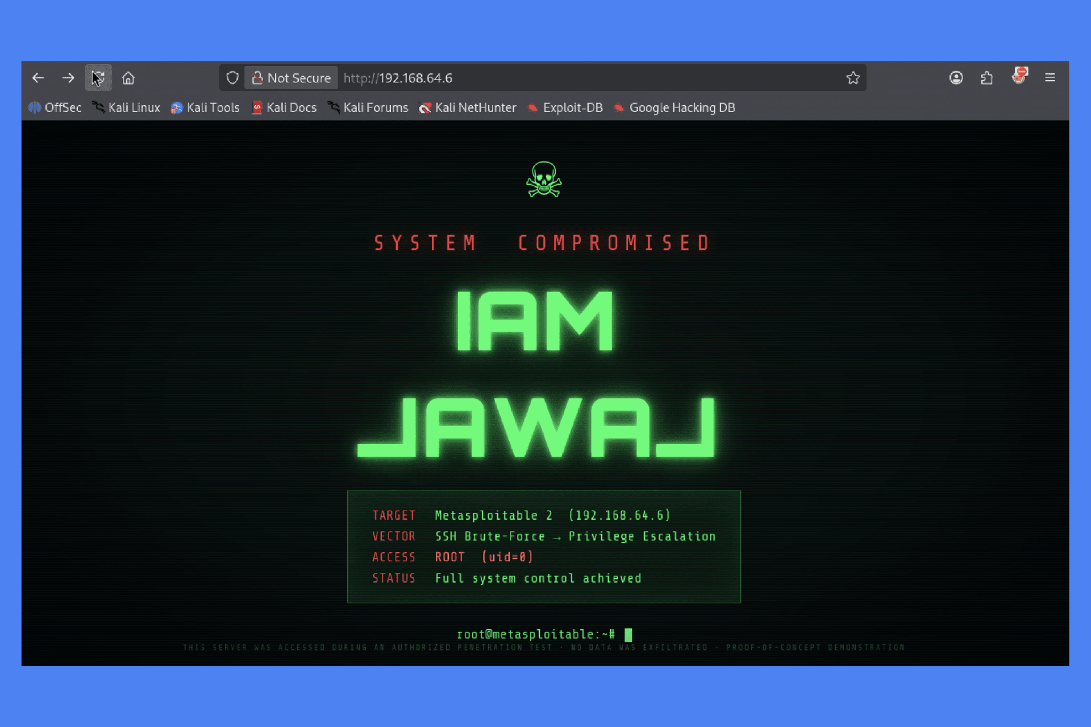Click the SSH Brute-Force vector text
The image size is (1091, 727).
click(575, 536)
